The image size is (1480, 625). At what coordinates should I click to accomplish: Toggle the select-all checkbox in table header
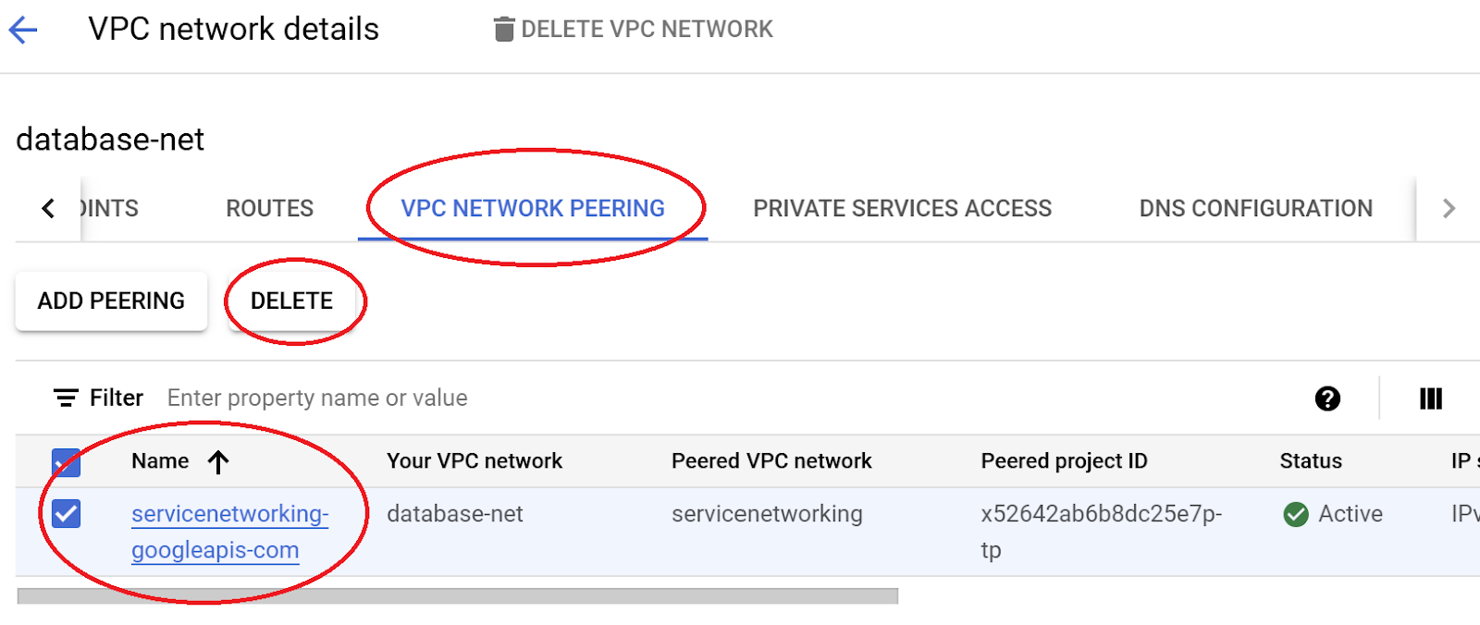click(67, 461)
